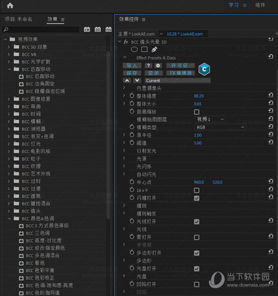Image resolution: width=278 pixels, height=296 pixels.
Task: Disable the 光线打开 checkbox
Action: (x=197, y=222)
